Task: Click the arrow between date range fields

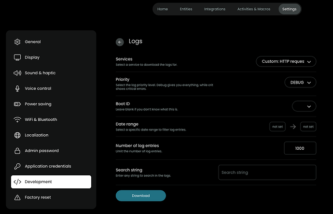Action: [x=293, y=127]
